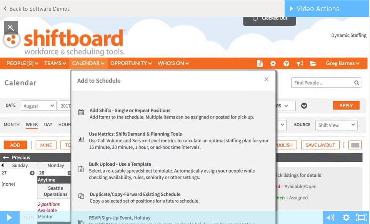The image size is (370, 224).
Task: Open the folder icon in navbar
Action: 313,63
